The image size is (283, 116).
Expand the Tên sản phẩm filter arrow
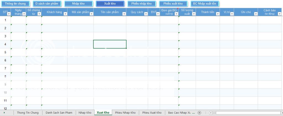point(124,14)
